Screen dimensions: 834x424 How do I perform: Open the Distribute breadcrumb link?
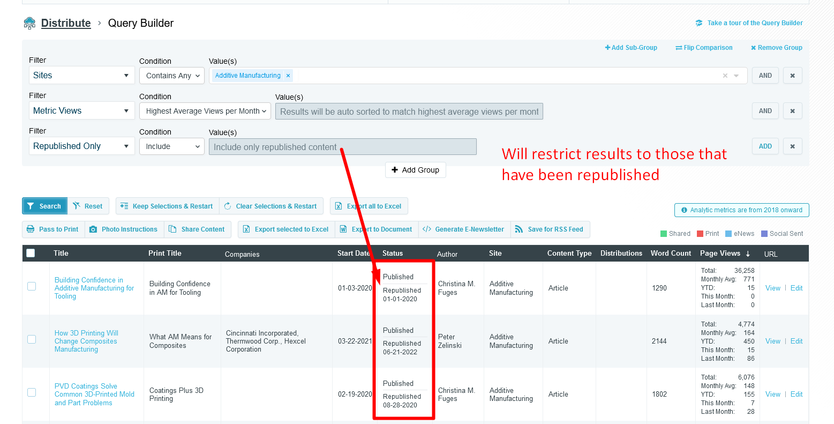(66, 23)
